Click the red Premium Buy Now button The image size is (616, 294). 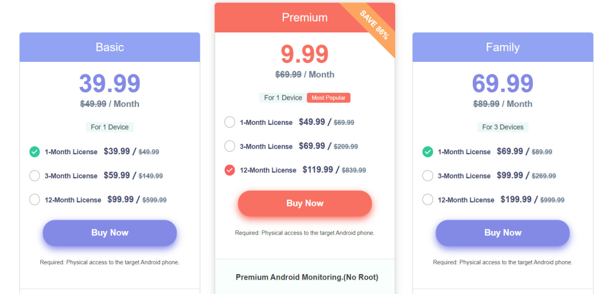pyautogui.click(x=305, y=203)
